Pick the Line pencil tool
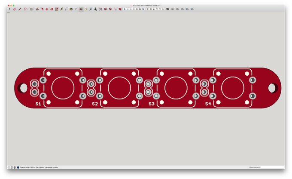The width and height of the screenshot is (292, 179). pyautogui.click(x=20, y=9)
